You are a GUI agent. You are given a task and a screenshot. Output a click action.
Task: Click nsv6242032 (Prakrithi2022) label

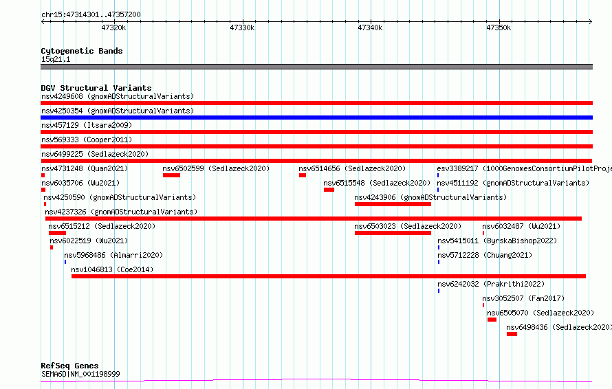(491, 284)
